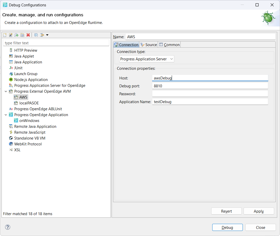This screenshot has width=280, height=236.
Task: Click the Collapse All toolbar icon
Action: 36,35
